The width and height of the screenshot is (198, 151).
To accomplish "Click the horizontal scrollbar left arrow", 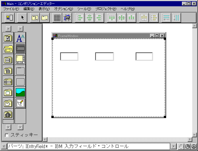I will click(45, 140).
